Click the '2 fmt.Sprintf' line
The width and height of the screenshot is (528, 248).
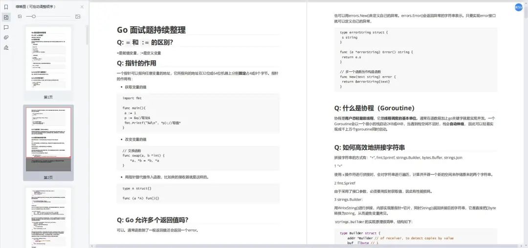pos(345,183)
